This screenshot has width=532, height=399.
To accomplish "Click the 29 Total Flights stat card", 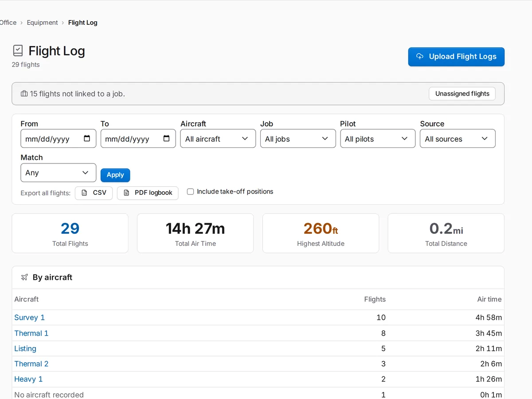I will [x=70, y=233].
